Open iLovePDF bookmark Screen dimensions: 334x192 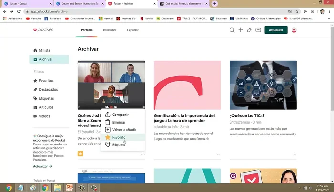tap(299, 19)
